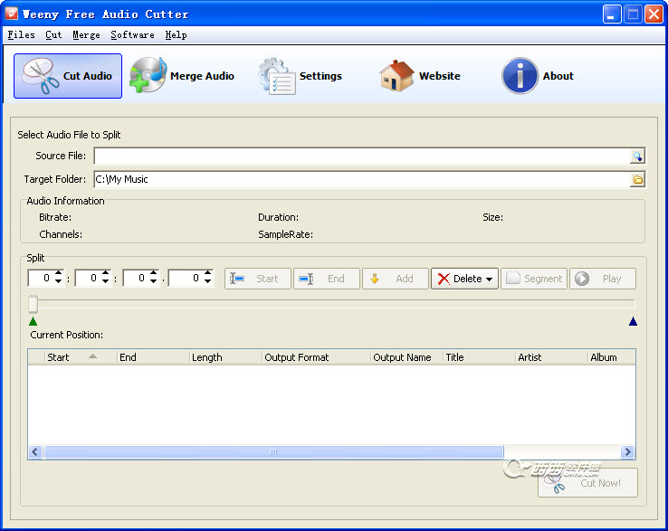
Task: Increase the seconds spinner value
Action: pos(153,273)
